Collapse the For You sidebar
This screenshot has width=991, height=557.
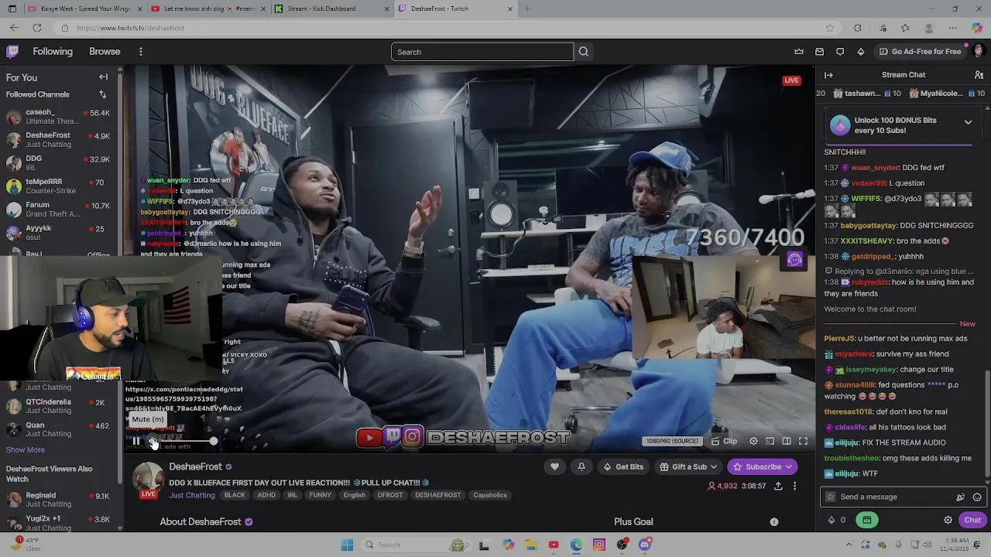coord(103,77)
